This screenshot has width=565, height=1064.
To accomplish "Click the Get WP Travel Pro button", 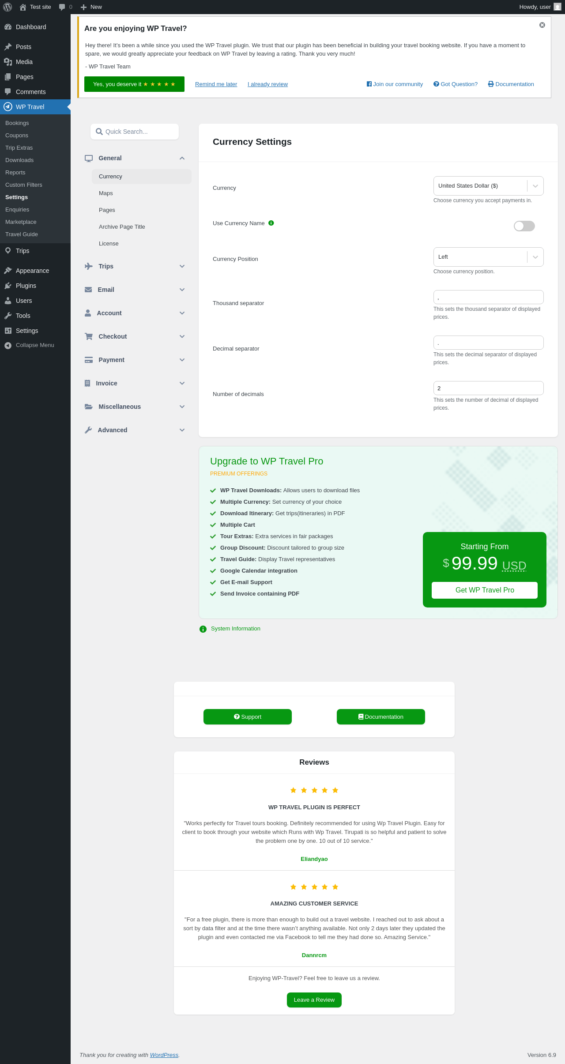I will point(485,590).
